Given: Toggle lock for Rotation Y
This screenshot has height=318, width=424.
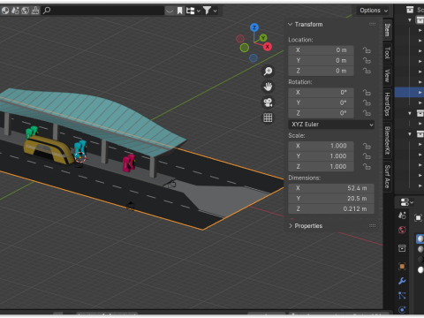Looking at the screenshot, I should point(367,102).
